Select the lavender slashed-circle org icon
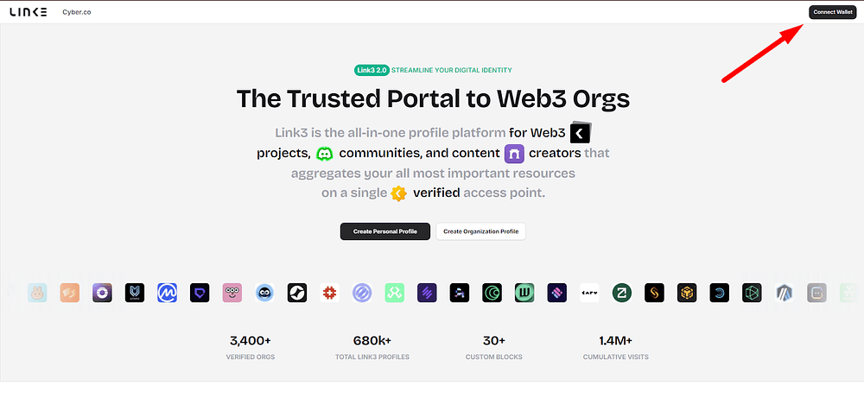 click(362, 293)
